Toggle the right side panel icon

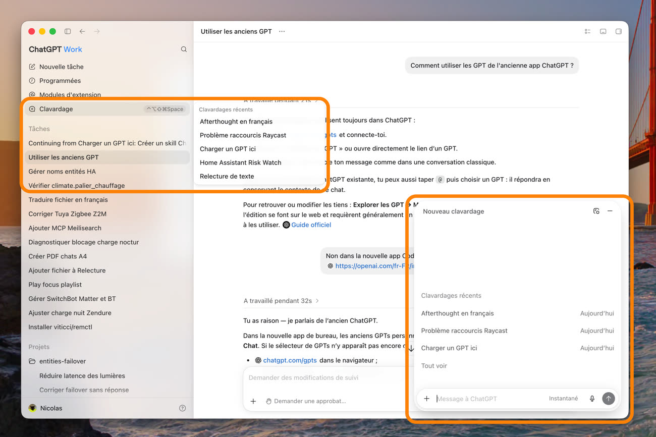coord(618,31)
